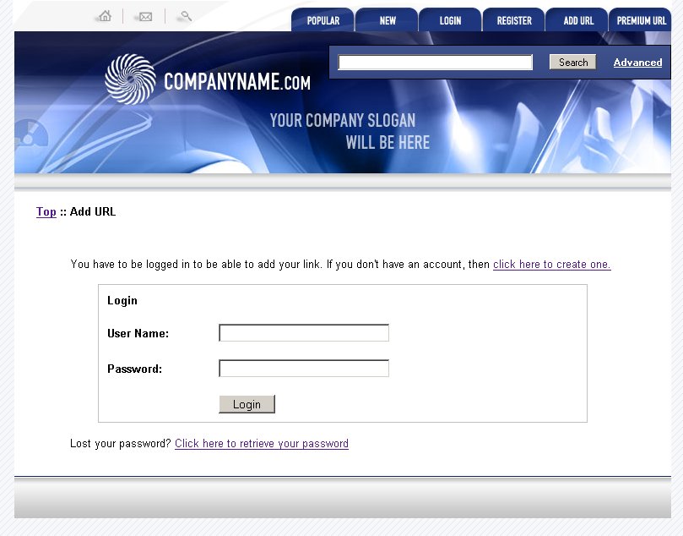Click the 'click here to create one' link
The height and width of the screenshot is (536, 683).
pyautogui.click(x=552, y=265)
